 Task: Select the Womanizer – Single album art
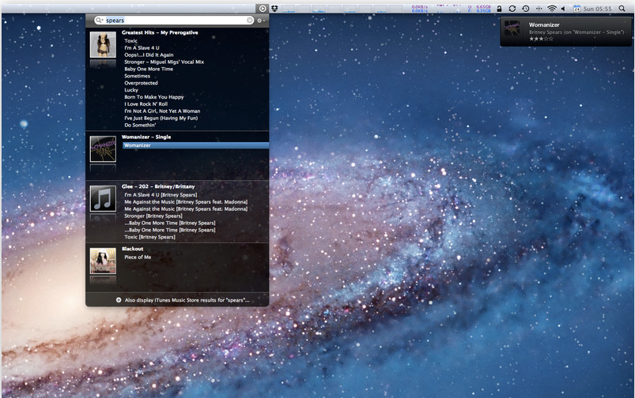click(x=103, y=148)
